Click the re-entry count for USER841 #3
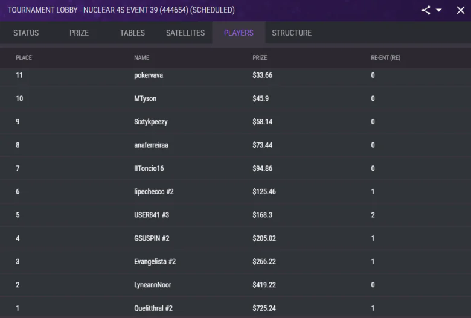 pyautogui.click(x=373, y=215)
